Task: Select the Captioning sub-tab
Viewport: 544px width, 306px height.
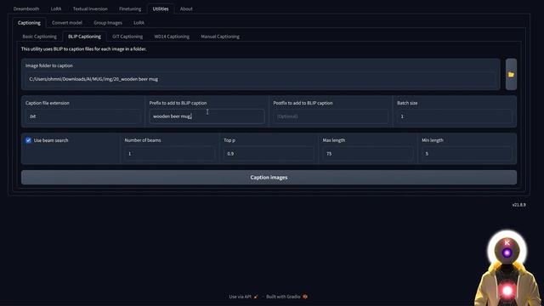Action: pos(29,23)
